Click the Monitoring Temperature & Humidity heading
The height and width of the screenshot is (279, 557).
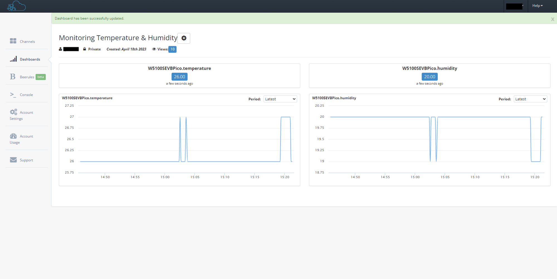[x=118, y=38]
